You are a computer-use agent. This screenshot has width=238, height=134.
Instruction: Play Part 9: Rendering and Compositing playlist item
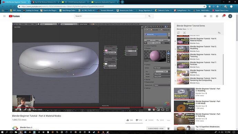pyautogui.click(x=199, y=81)
